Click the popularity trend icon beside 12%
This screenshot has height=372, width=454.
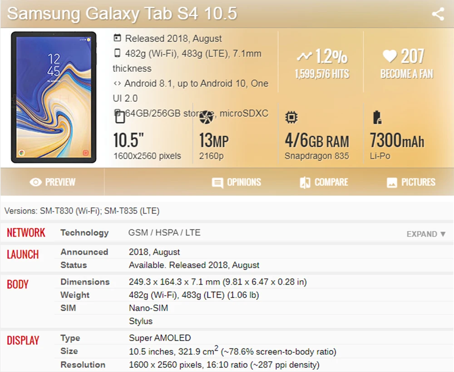pos(304,56)
